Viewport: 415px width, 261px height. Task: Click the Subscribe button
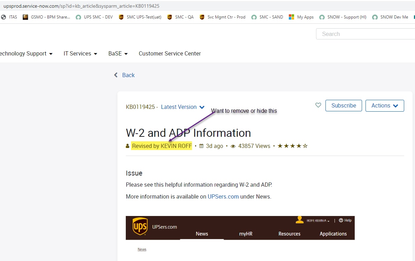344,105
